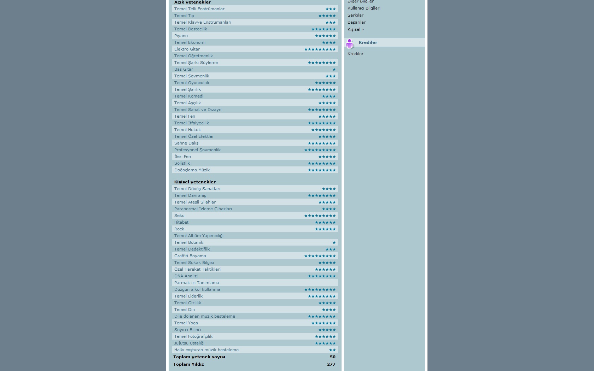The width and height of the screenshot is (594, 371).
Task: Open Temel Liderlik skill
Action: click(188, 296)
